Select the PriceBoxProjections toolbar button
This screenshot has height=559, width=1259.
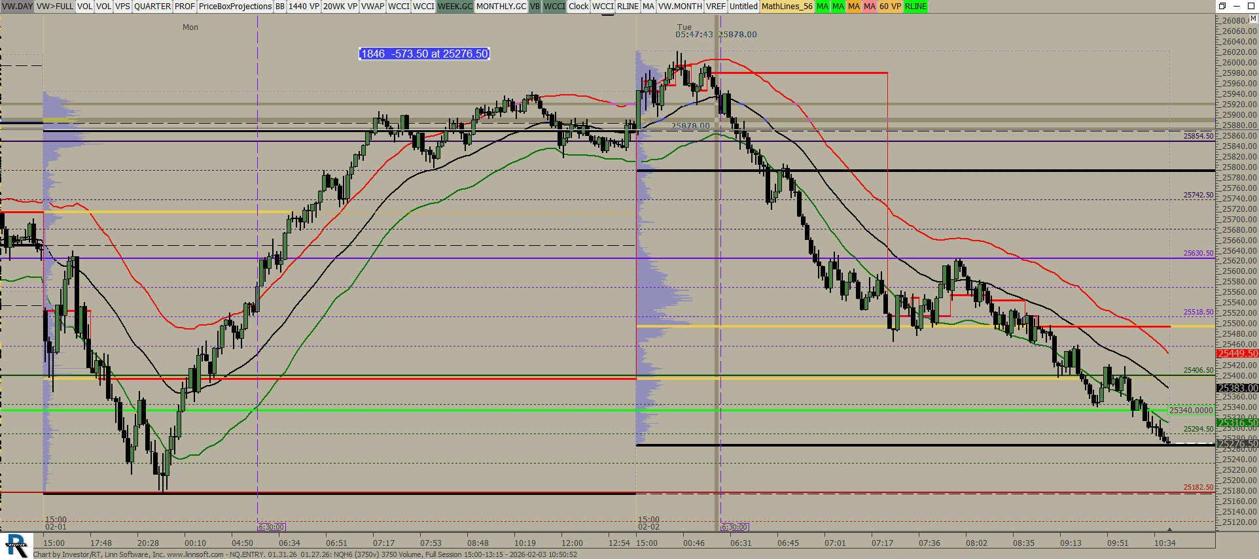click(235, 7)
